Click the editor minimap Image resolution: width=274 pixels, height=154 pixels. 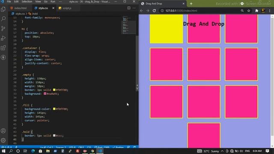coord(129,25)
